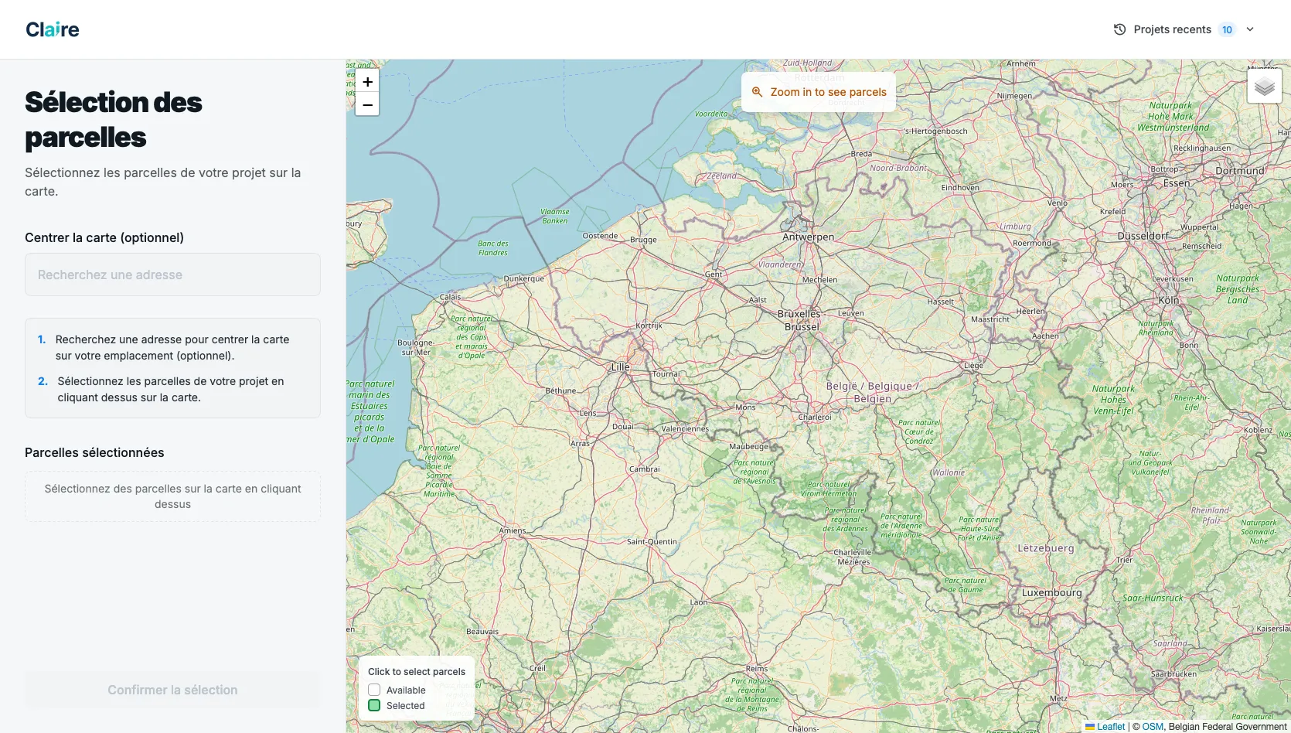Click the Aachen label on map
Screen dimensions: 1291x733
click(1045, 336)
